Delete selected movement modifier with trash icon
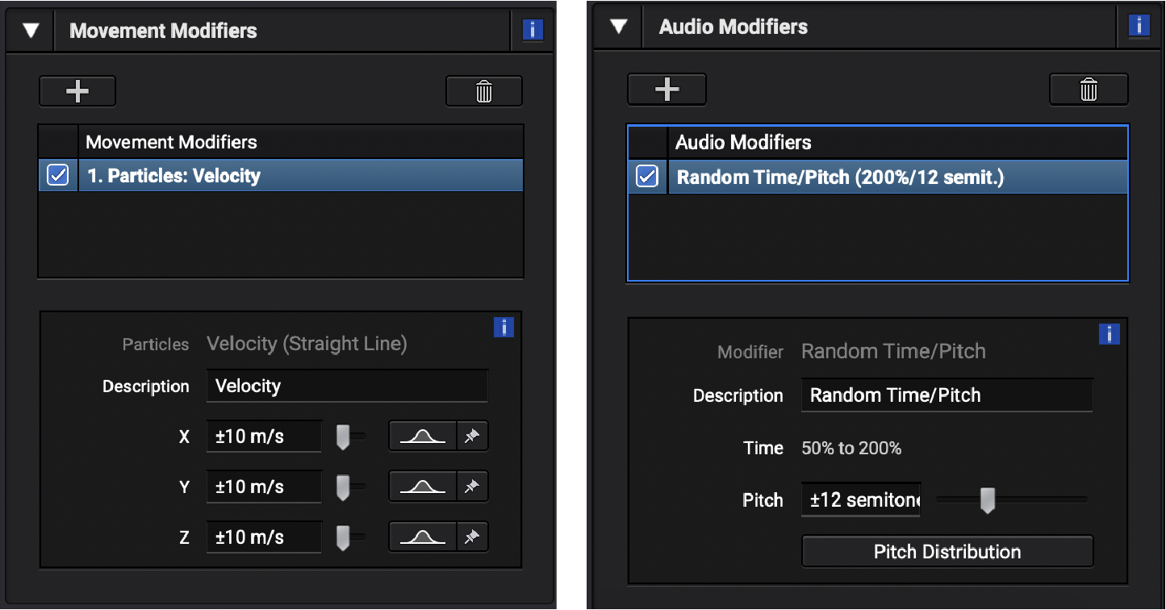Image resolution: width=1166 pixels, height=610 pixels. pos(483,90)
